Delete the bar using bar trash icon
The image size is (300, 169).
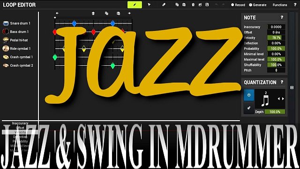click(93, 13)
